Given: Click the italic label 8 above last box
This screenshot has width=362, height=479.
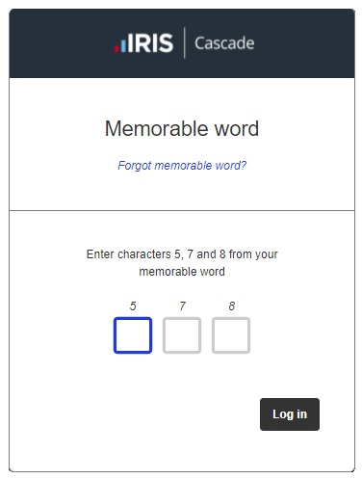Looking at the screenshot, I should click(x=232, y=306).
